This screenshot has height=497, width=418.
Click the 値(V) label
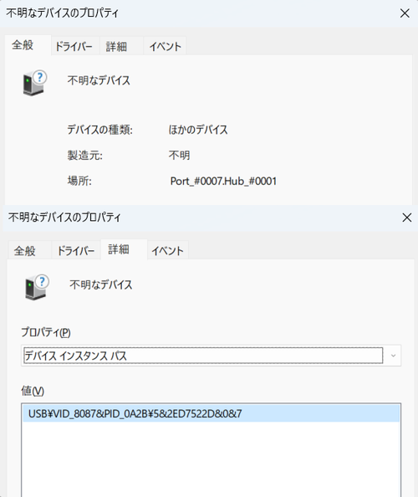pyautogui.click(x=33, y=391)
